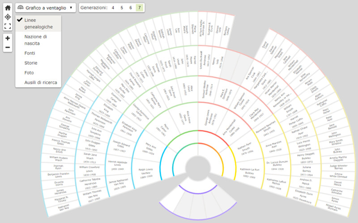
Task: Select William Hudson Veach outer cell
Action: click(59, 159)
